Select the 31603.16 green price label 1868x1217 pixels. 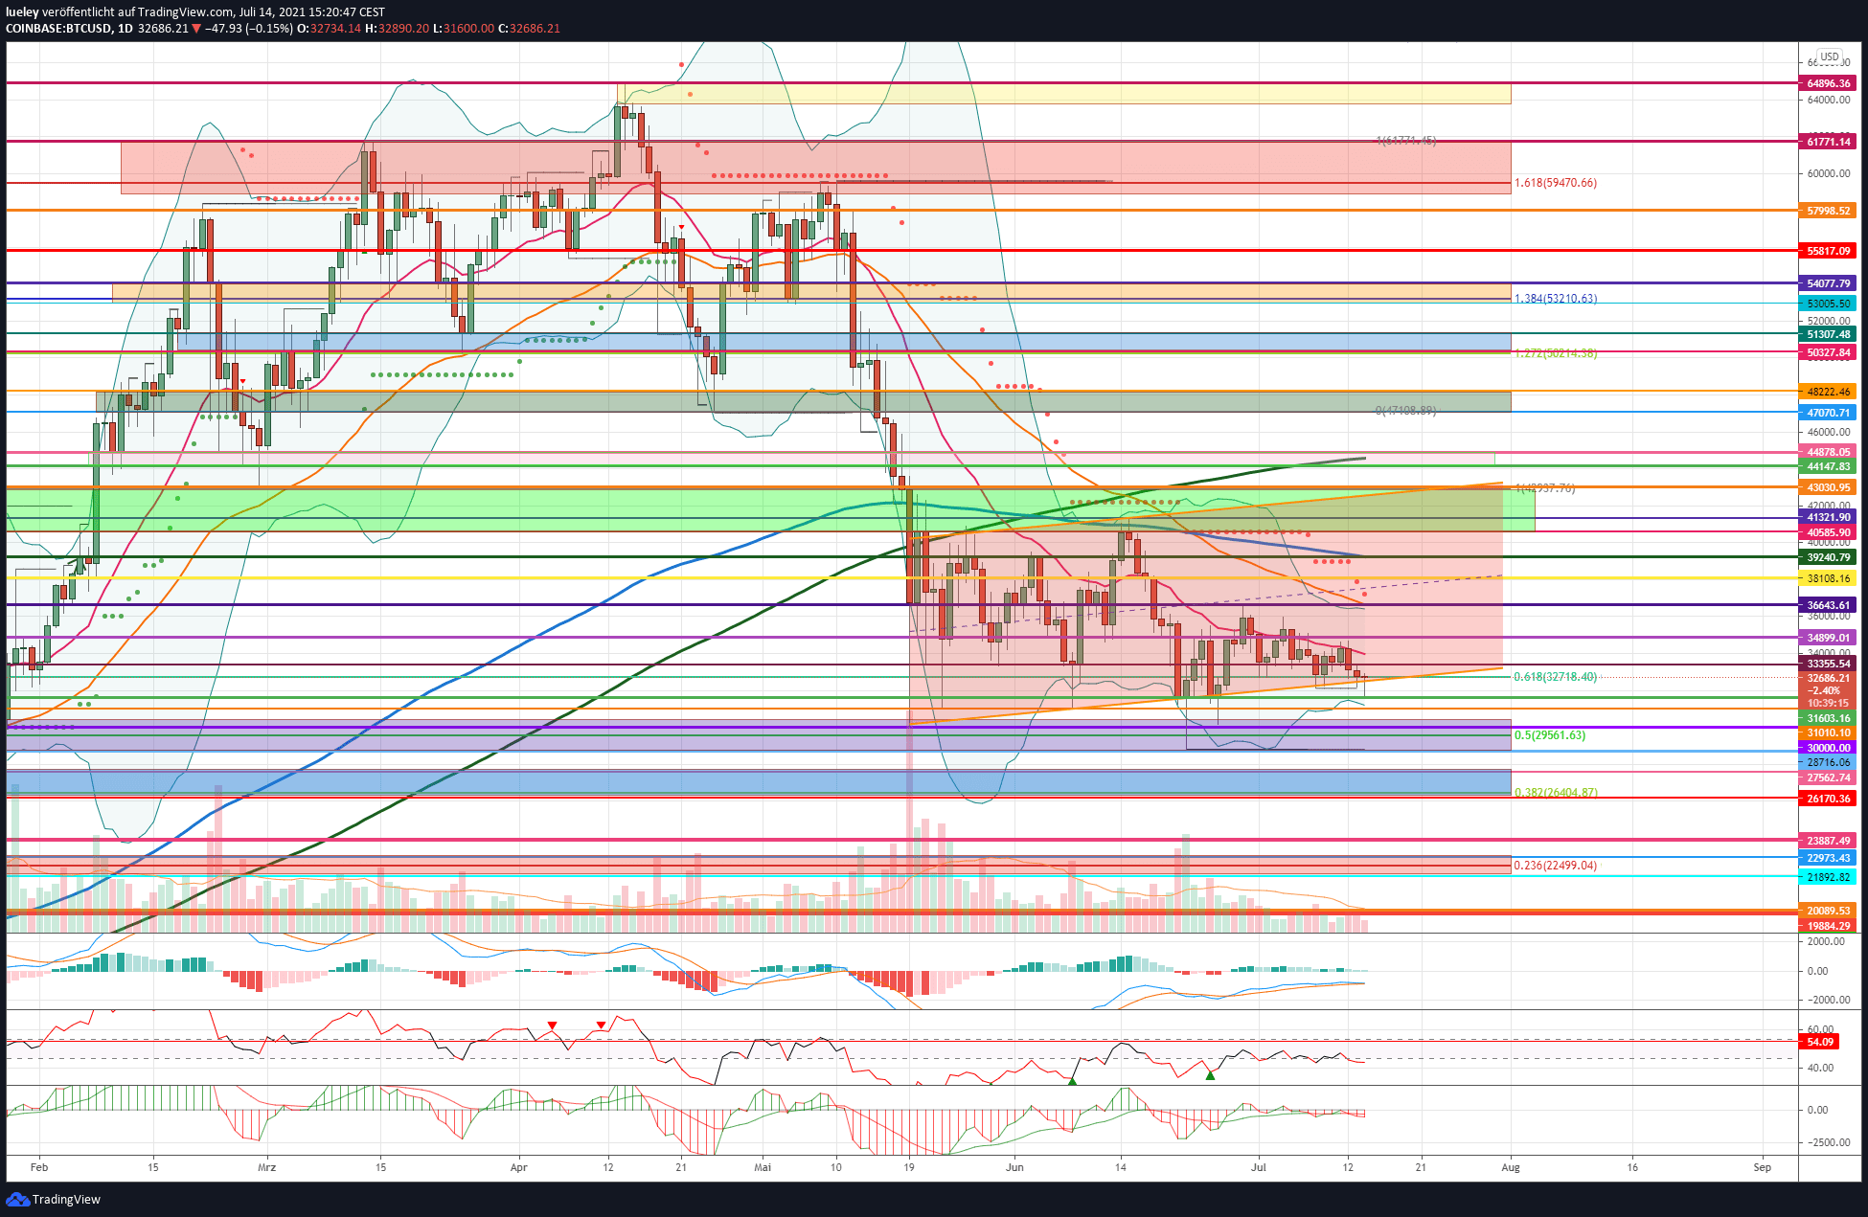pyautogui.click(x=1828, y=718)
